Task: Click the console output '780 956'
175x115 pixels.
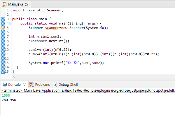Action: [x=9, y=100]
